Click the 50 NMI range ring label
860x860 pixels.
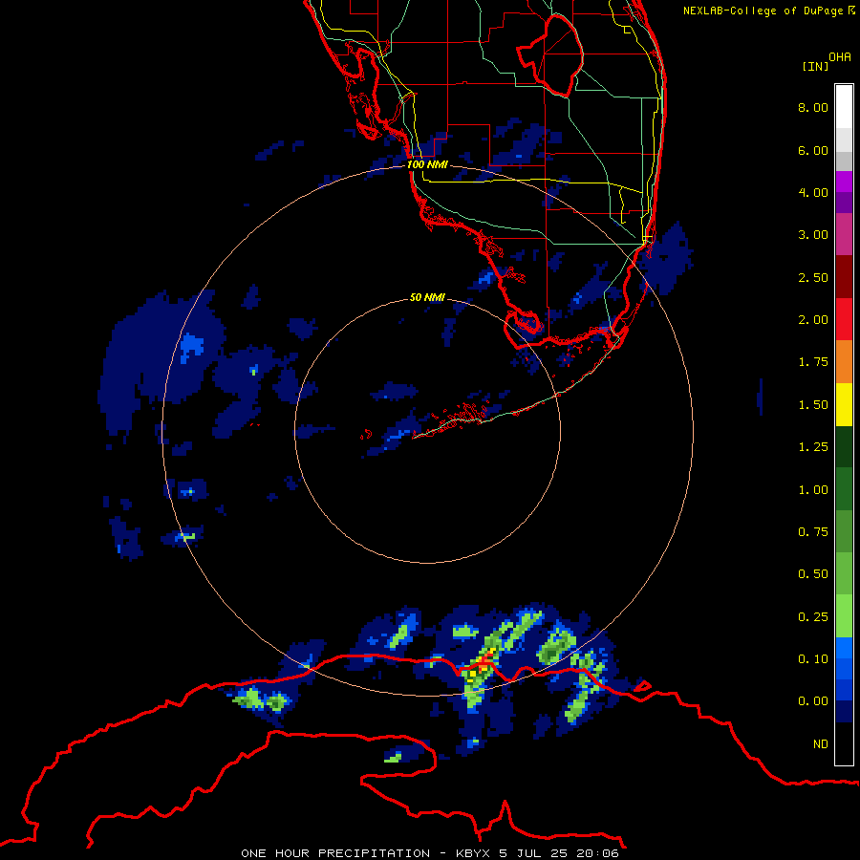pyautogui.click(x=427, y=297)
